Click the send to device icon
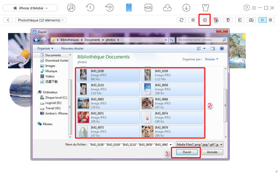Viewport: 278px width, 173px height. pos(240,20)
